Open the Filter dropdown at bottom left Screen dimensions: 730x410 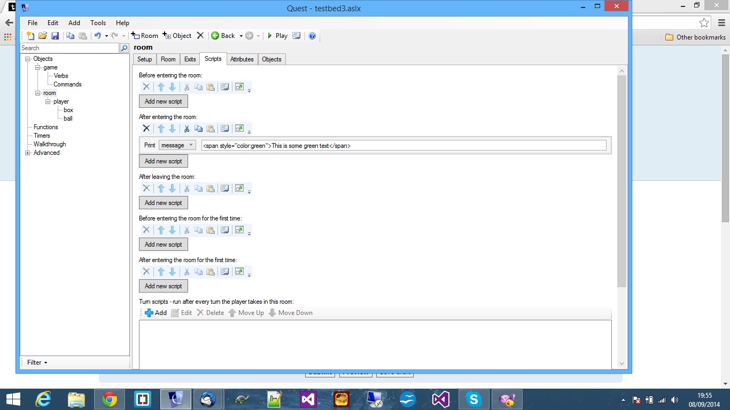pyautogui.click(x=35, y=362)
